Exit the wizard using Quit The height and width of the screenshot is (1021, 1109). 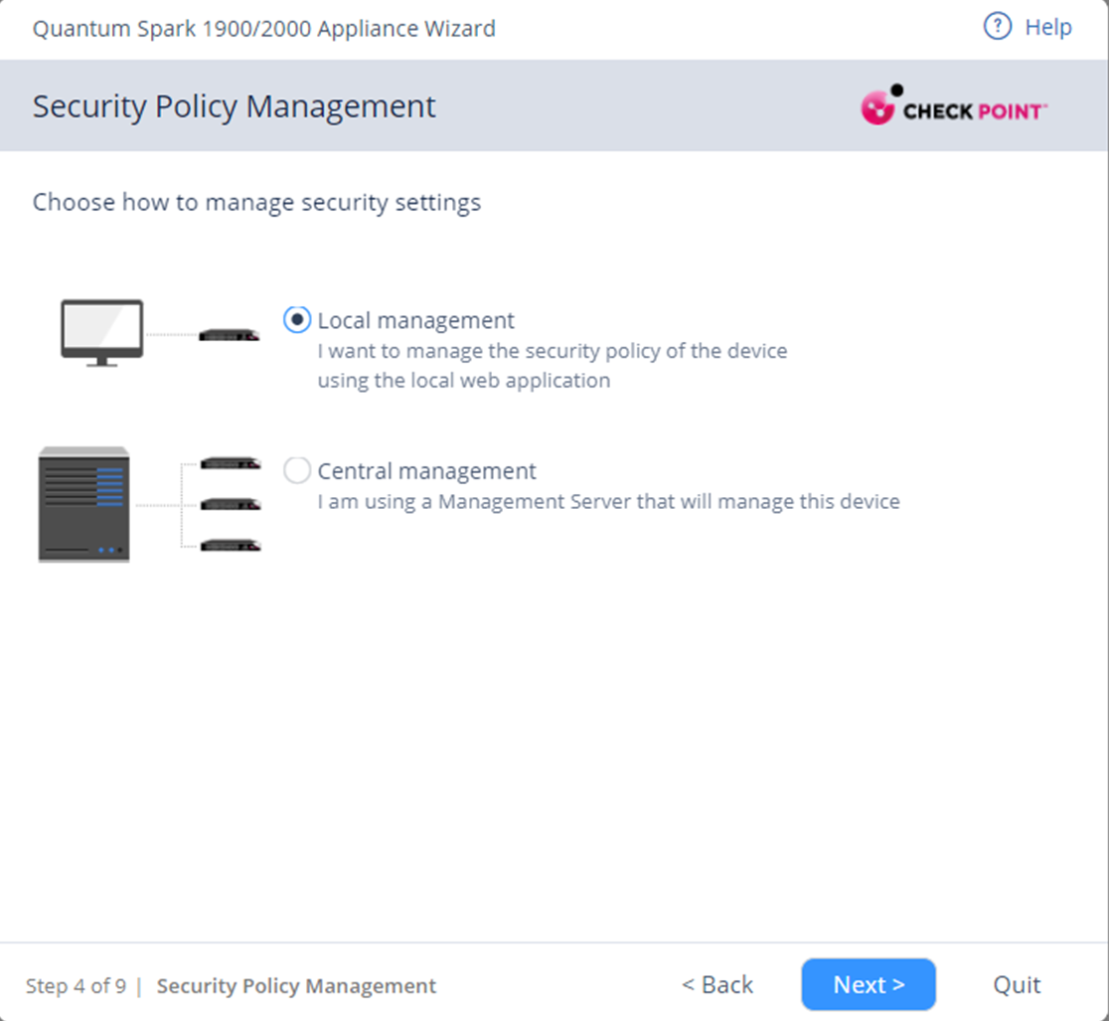point(1017,984)
